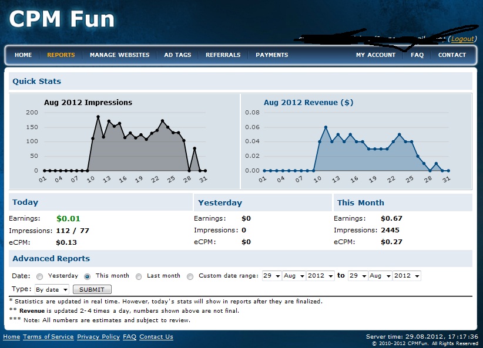Select the Last month radio button
The height and width of the screenshot is (348, 483).
point(139,276)
